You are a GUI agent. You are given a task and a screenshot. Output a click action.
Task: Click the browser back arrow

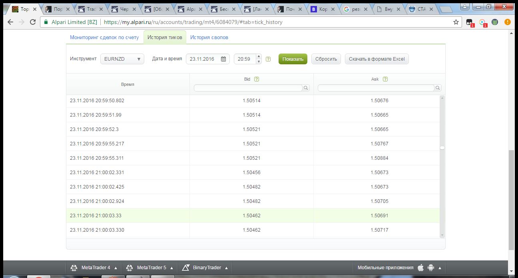click(10, 22)
